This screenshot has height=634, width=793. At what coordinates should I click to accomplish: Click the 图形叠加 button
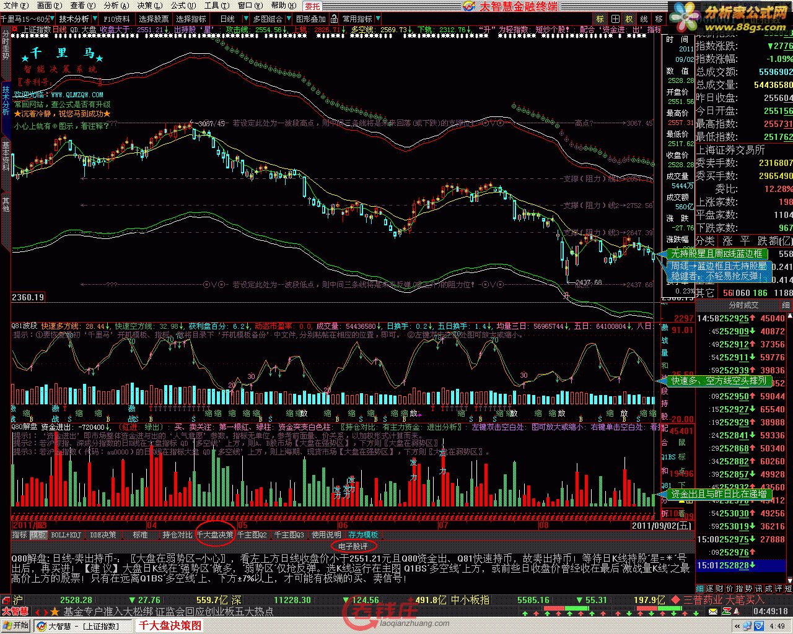tap(310, 19)
